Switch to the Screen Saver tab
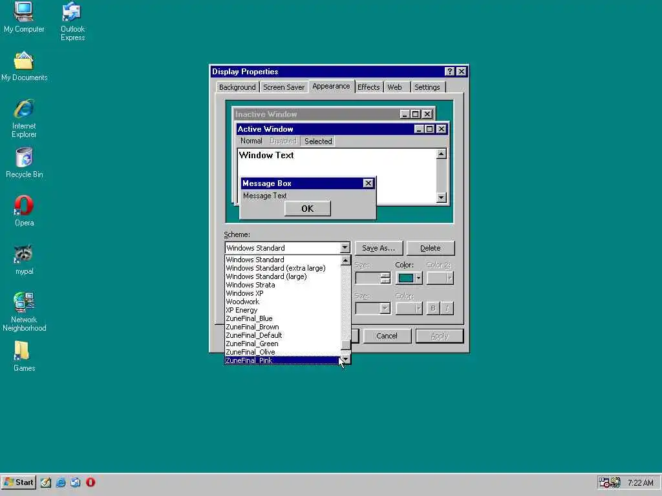 [284, 87]
